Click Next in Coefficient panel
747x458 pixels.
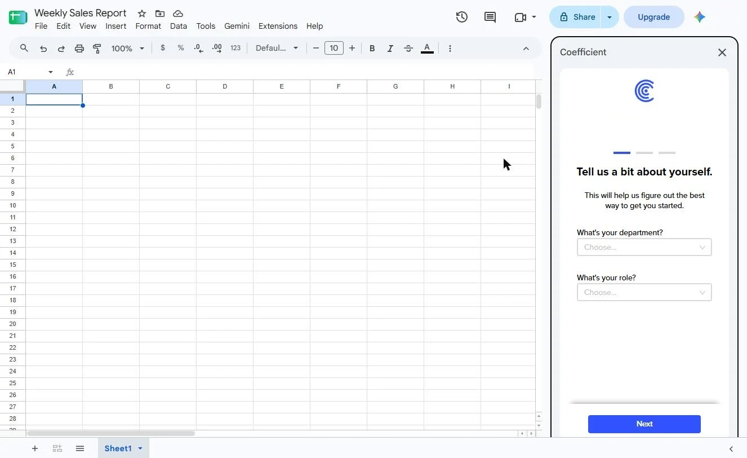coord(644,424)
